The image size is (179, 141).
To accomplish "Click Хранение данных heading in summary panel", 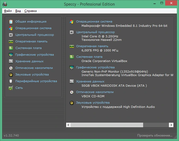I will coord(90,81).
